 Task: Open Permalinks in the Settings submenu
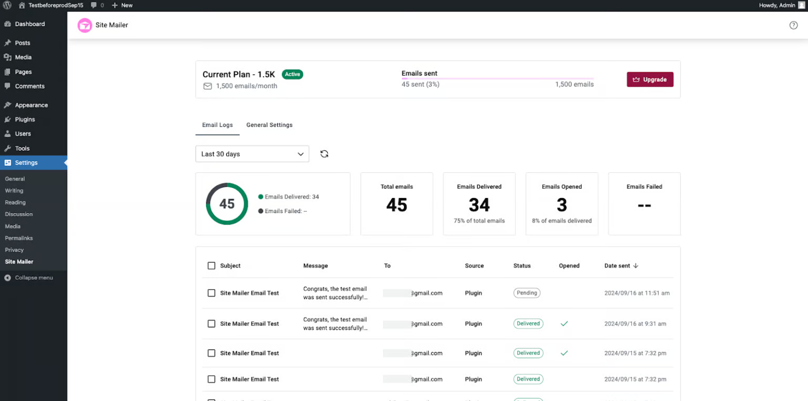(x=19, y=238)
